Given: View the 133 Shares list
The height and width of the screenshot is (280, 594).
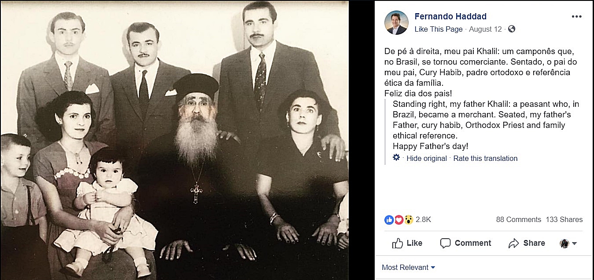Looking at the screenshot, I should (x=564, y=219).
